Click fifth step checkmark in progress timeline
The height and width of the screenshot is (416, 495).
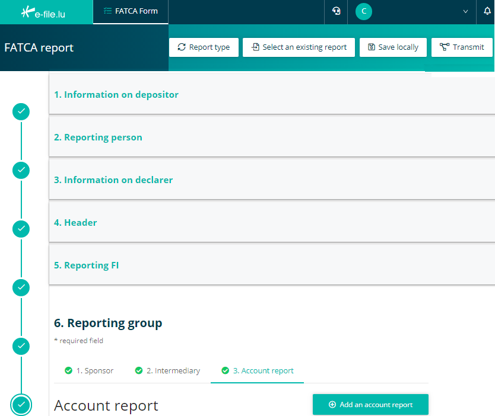(21, 345)
